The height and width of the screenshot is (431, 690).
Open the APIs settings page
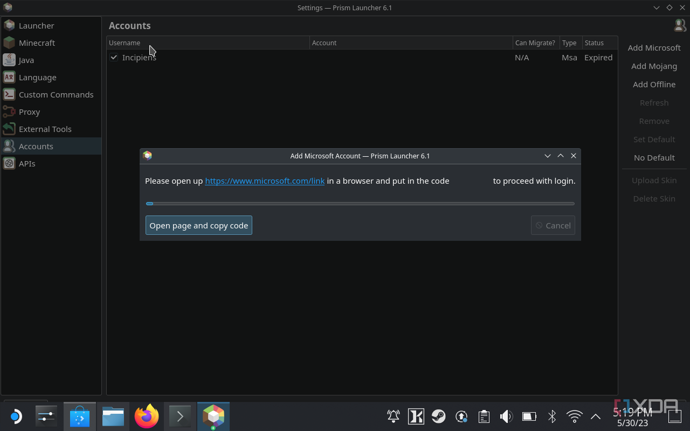(51, 163)
